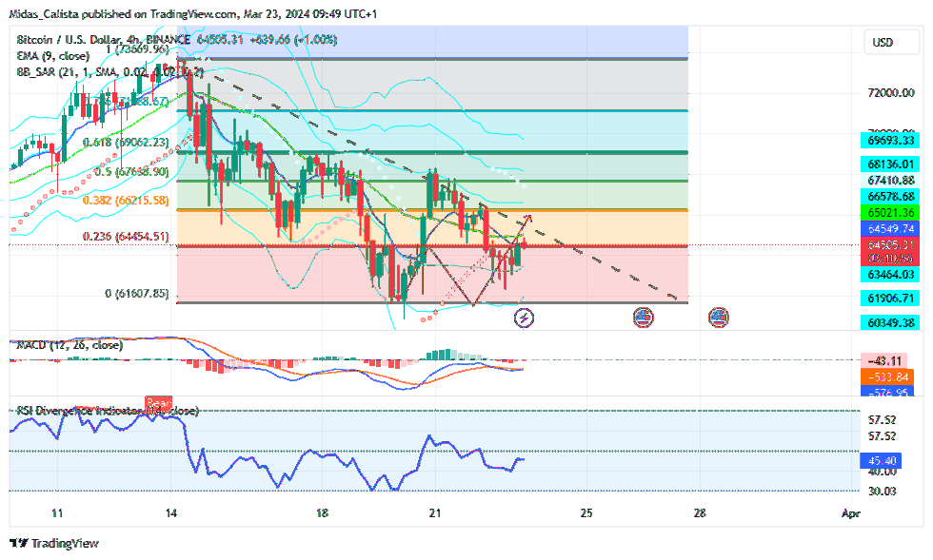Screen dimensions: 933x560
Task: Click the RSI axis label 30.03
Action: click(x=883, y=492)
